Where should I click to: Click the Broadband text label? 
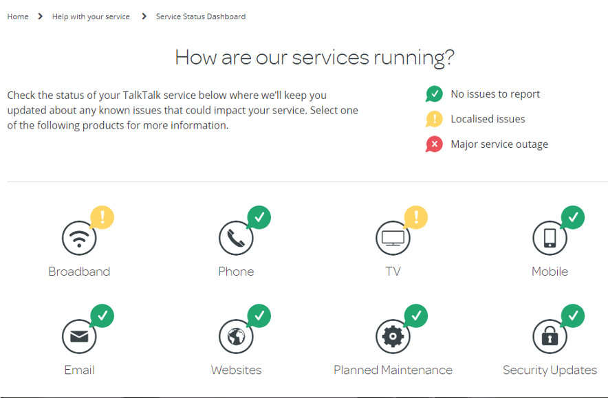point(79,272)
